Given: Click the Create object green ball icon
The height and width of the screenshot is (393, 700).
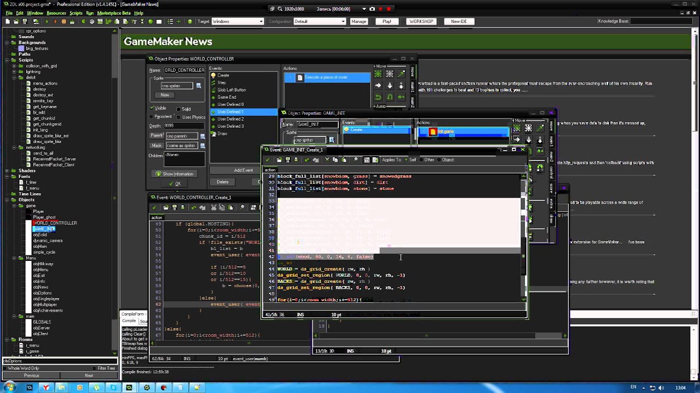Looking at the screenshot, I should 150,21.
